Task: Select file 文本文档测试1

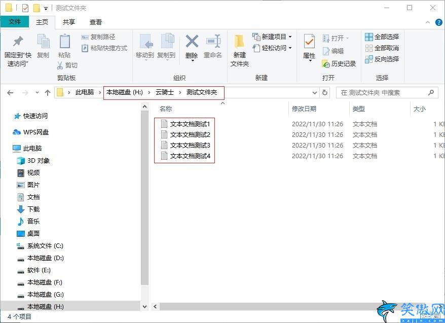Action: coord(185,124)
